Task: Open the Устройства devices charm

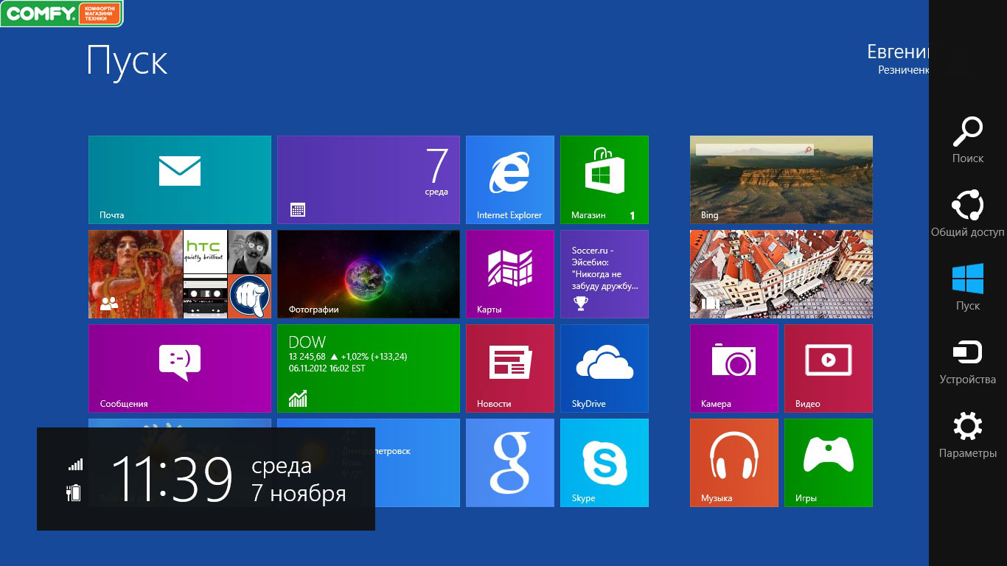Action: (x=968, y=361)
